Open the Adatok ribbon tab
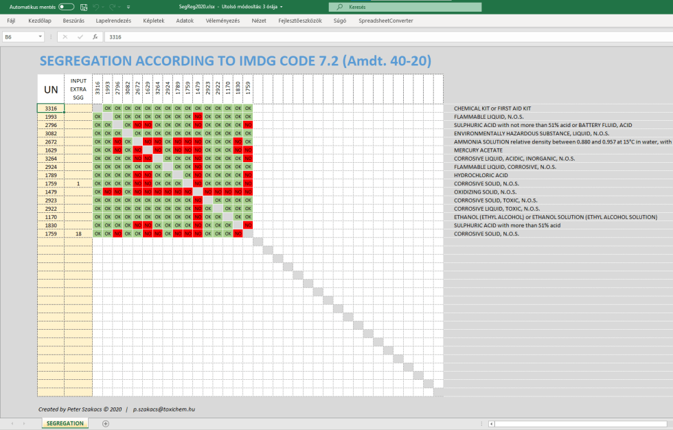 click(x=184, y=21)
